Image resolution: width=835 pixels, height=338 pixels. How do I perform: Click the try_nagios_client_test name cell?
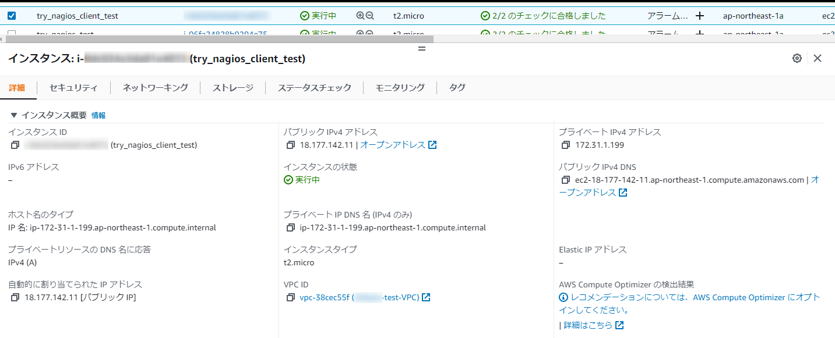77,16
